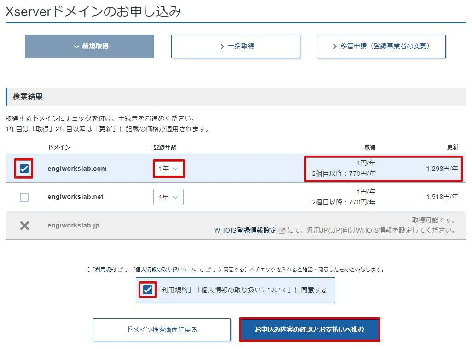The width and height of the screenshot is (472, 349).
Task: Click the Xserverドメインのお申し込み page title
Action: (x=93, y=12)
